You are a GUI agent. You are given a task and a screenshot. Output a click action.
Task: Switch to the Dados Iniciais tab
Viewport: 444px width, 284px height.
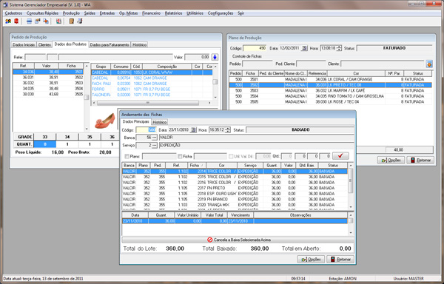click(24, 45)
